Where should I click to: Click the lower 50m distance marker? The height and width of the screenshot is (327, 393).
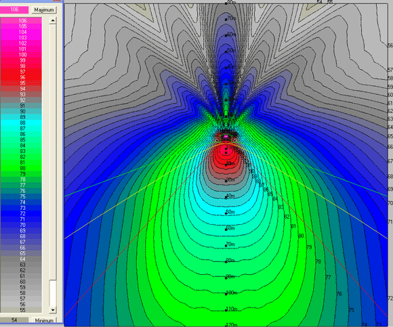pyautogui.click(x=230, y=213)
